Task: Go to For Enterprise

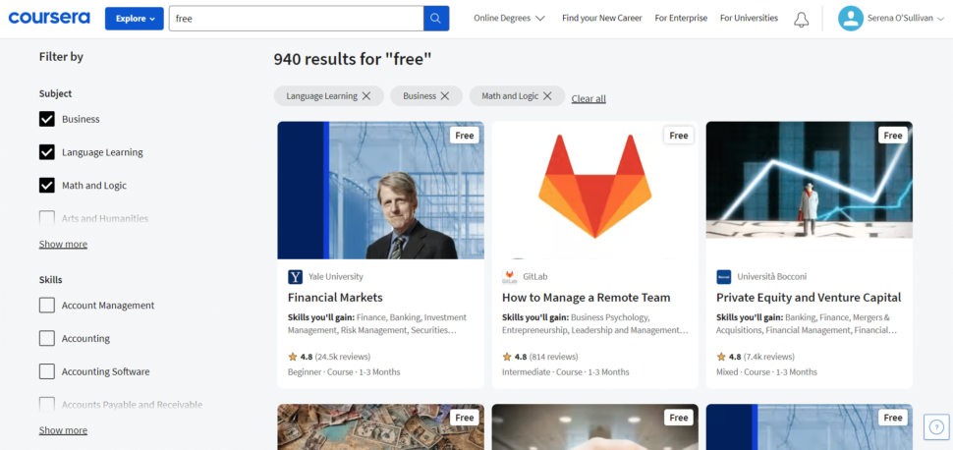Action: (681, 19)
